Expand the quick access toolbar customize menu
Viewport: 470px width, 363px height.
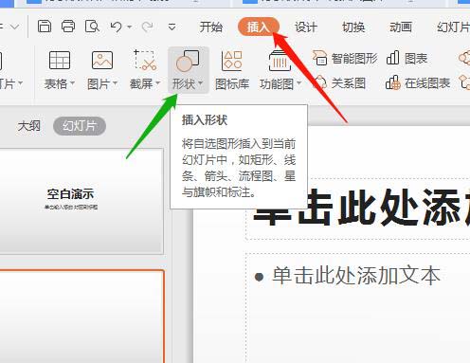[172, 27]
